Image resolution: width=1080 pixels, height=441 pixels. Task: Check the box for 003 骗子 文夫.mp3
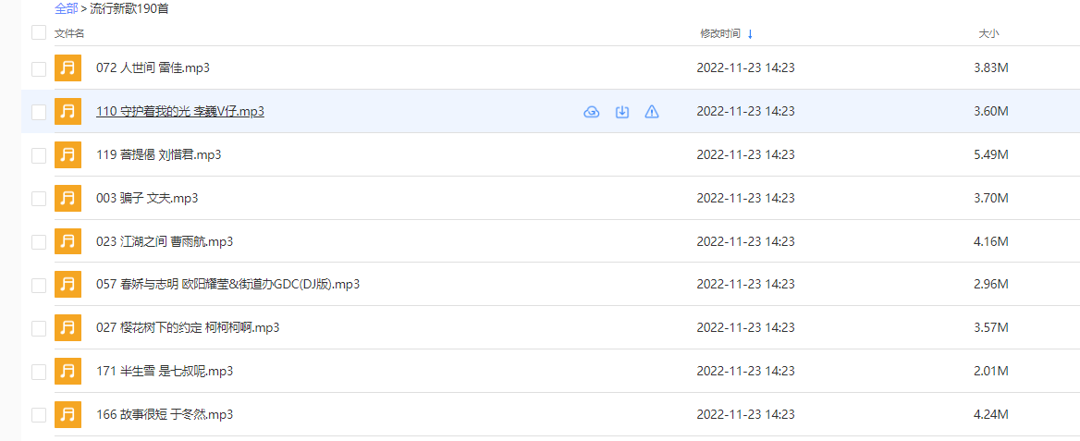[39, 199]
